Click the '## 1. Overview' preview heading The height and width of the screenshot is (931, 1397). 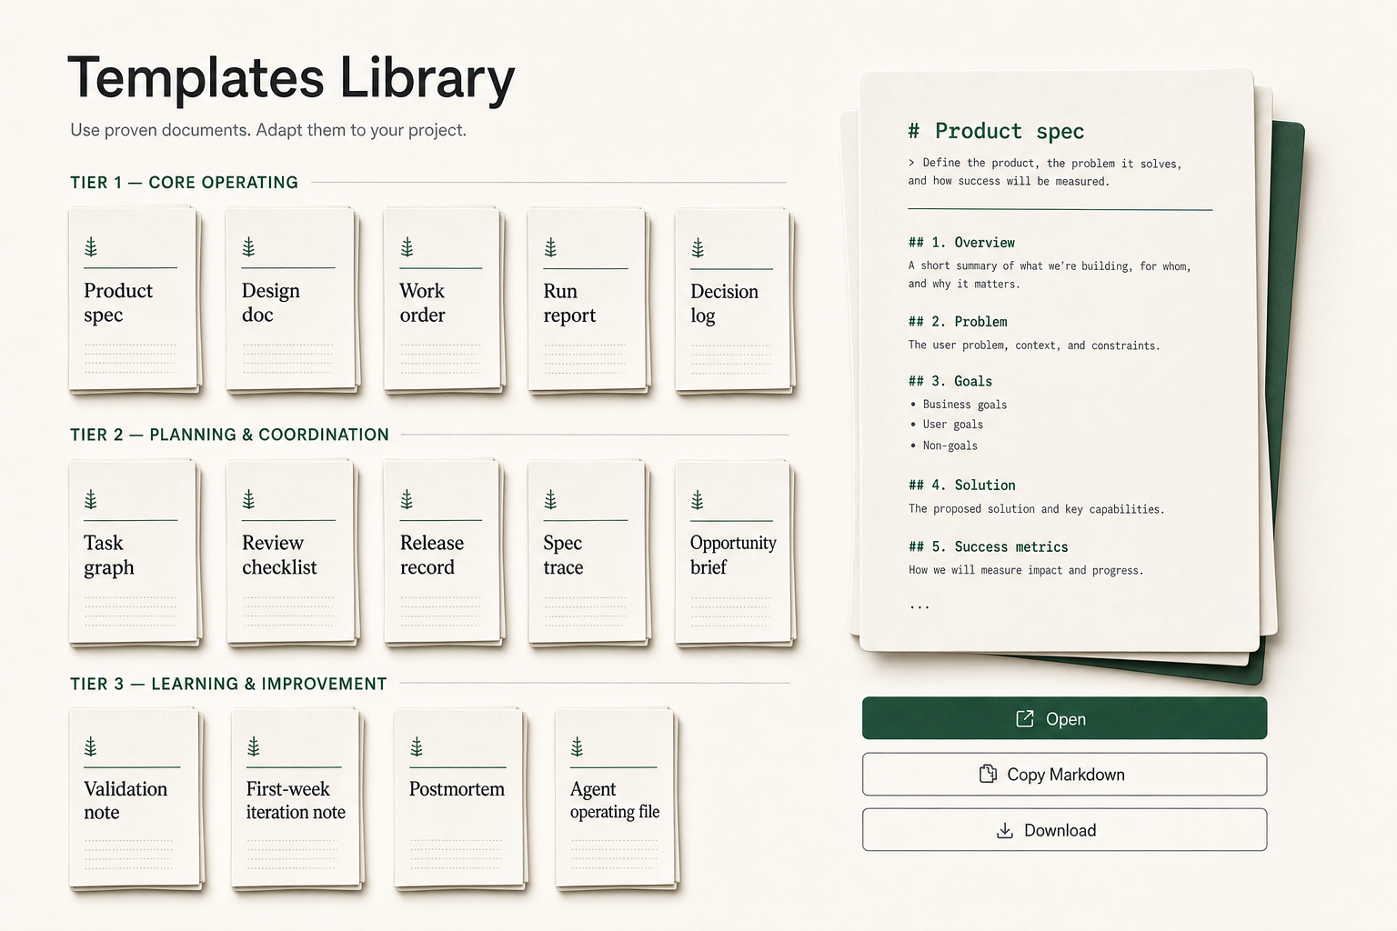click(x=961, y=243)
